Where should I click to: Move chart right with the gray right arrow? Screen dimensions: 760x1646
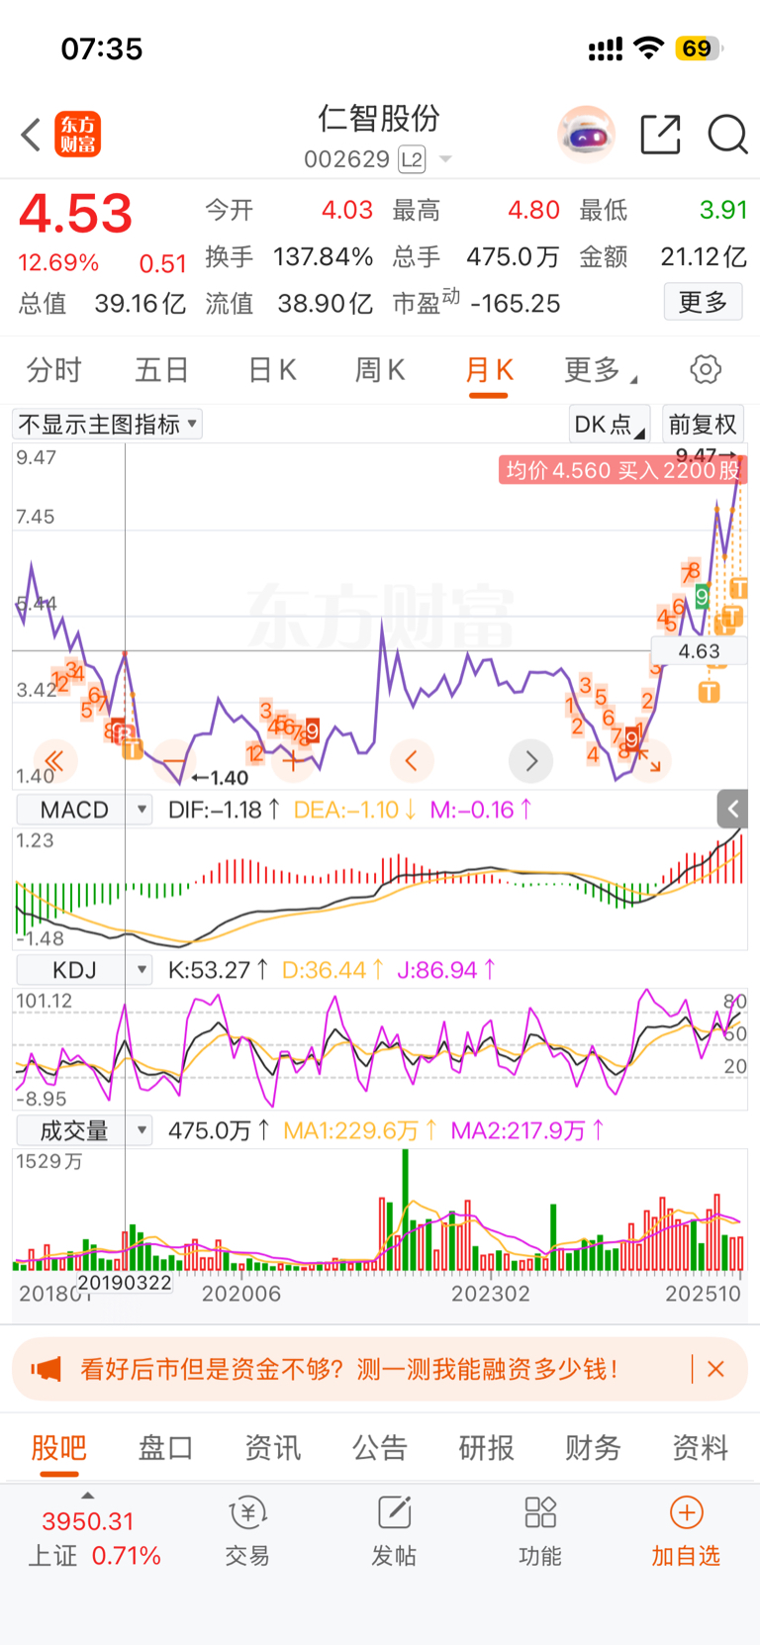[530, 760]
